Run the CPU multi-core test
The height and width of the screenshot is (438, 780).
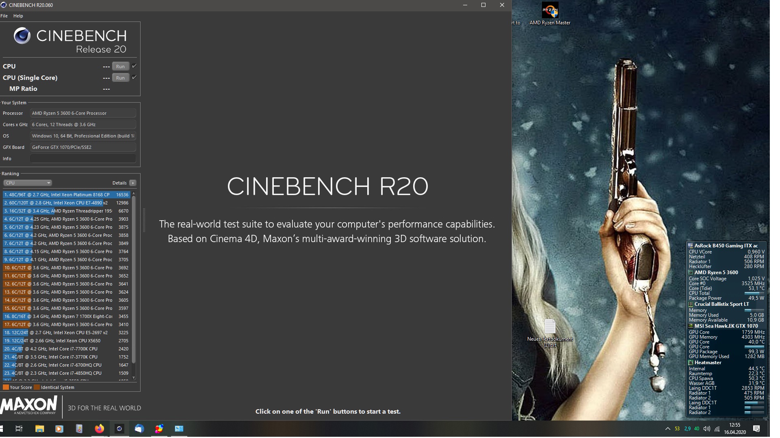121,66
